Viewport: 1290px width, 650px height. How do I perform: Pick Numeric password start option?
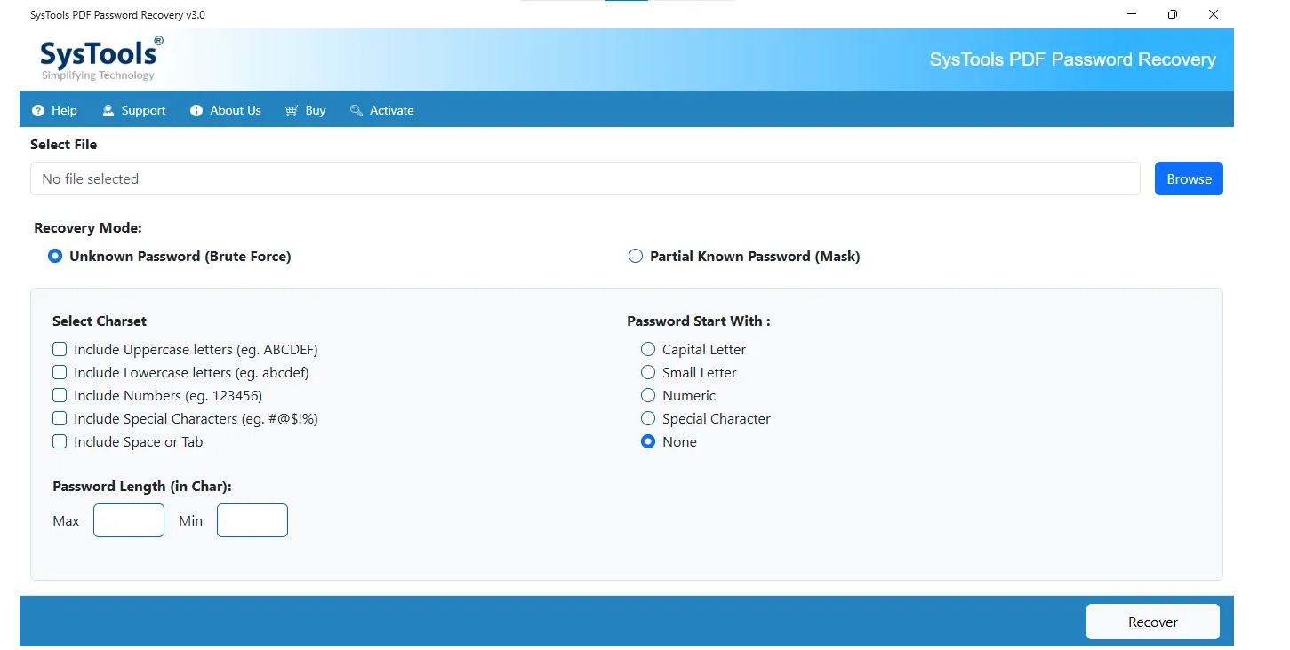click(648, 395)
